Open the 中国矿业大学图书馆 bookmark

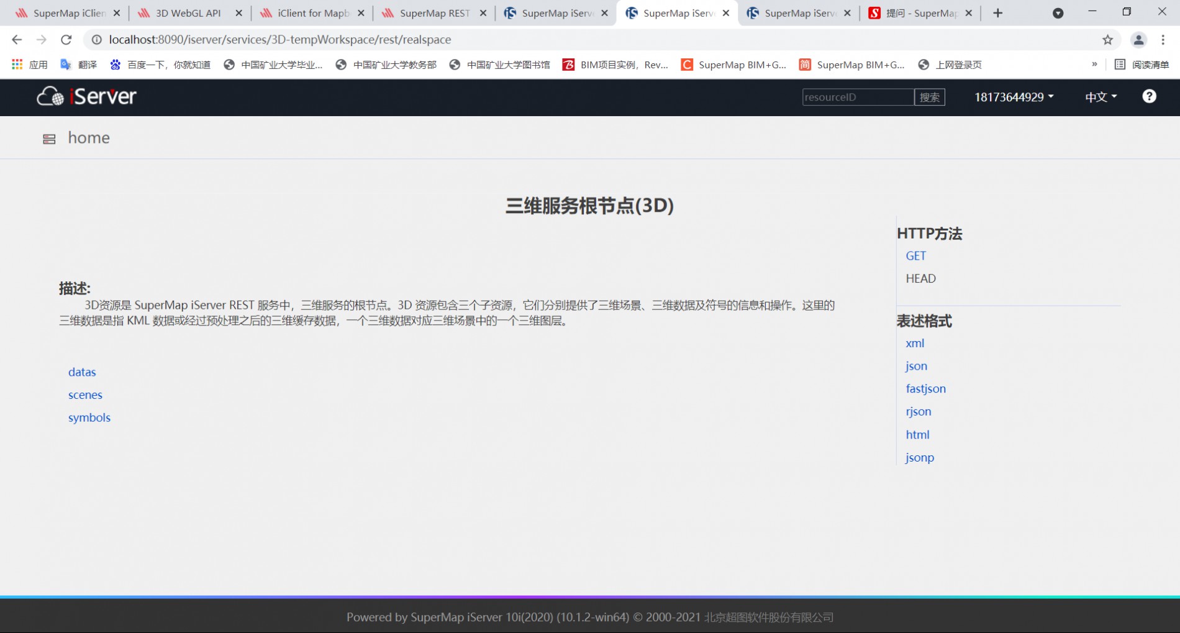click(499, 65)
